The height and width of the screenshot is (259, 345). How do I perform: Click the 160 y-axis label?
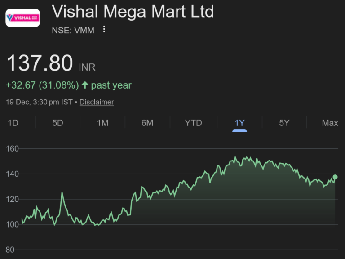pyautogui.click(x=12, y=148)
